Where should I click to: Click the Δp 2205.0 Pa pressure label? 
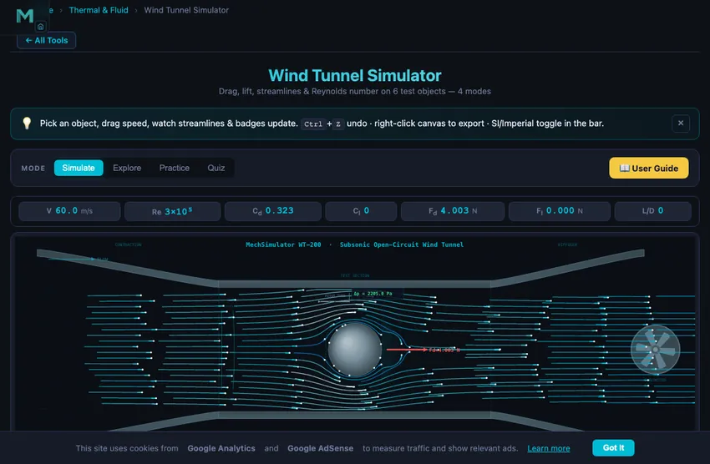[x=373, y=294]
